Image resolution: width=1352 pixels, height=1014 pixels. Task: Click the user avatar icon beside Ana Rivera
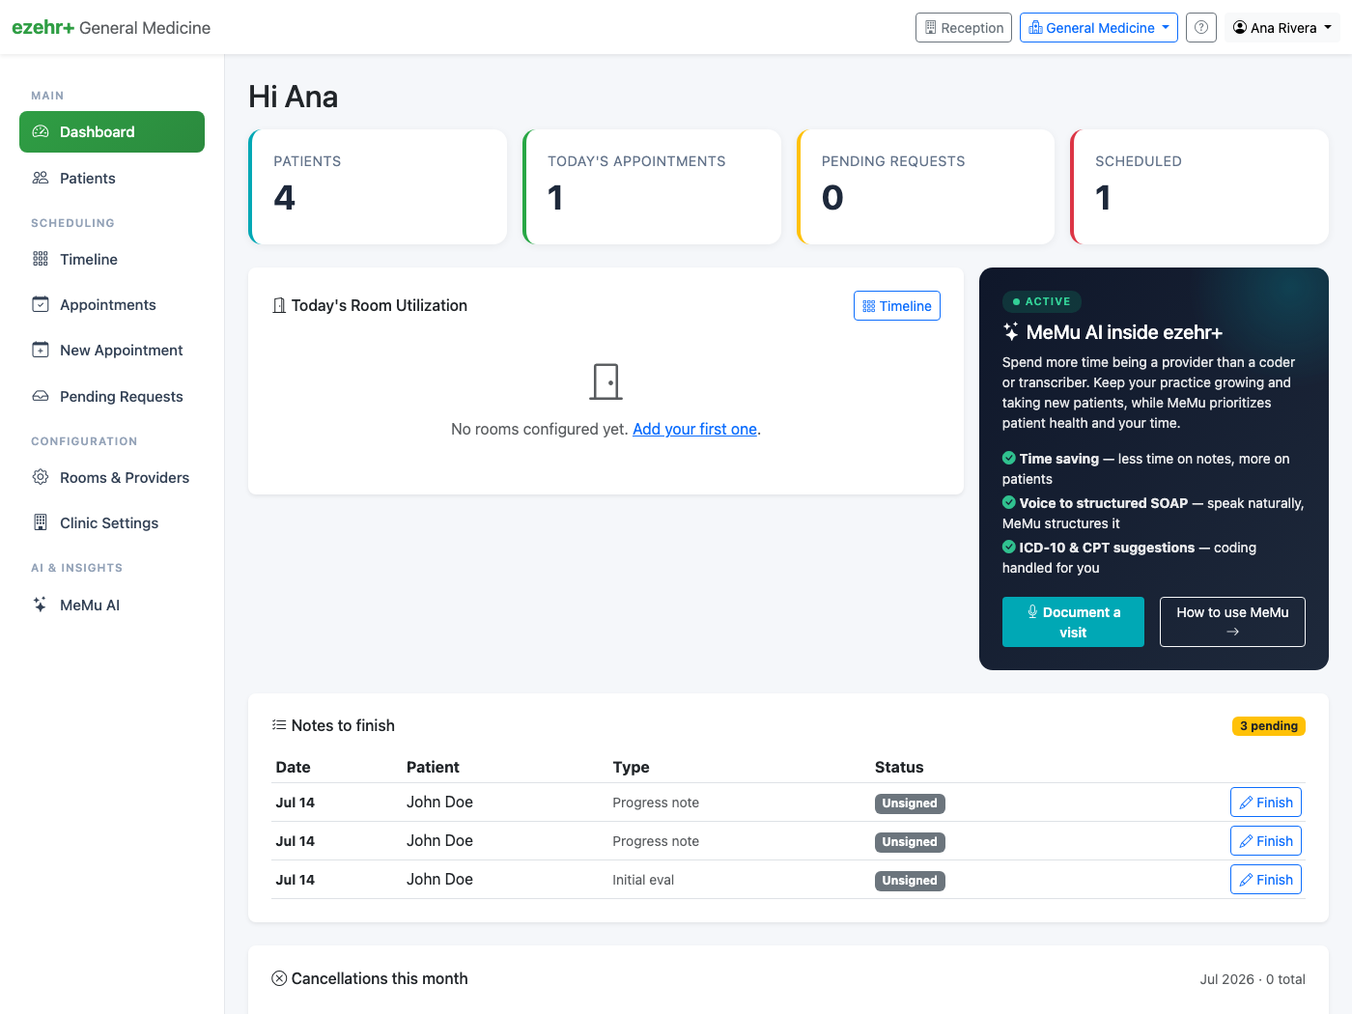[x=1240, y=27]
